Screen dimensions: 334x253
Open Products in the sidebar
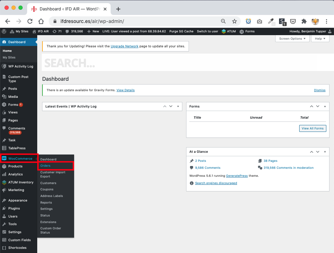click(x=18, y=166)
